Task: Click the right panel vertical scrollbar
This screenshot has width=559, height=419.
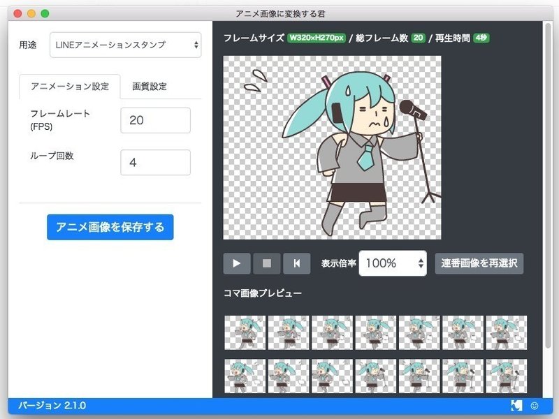Action: (549, 185)
